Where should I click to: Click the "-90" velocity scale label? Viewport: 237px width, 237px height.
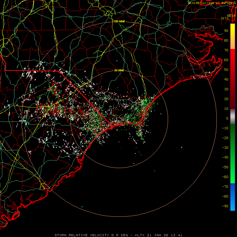(225, 206)
